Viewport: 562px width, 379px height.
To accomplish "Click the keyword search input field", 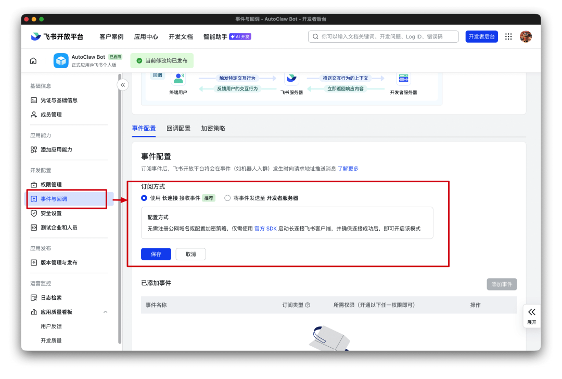I will point(383,36).
